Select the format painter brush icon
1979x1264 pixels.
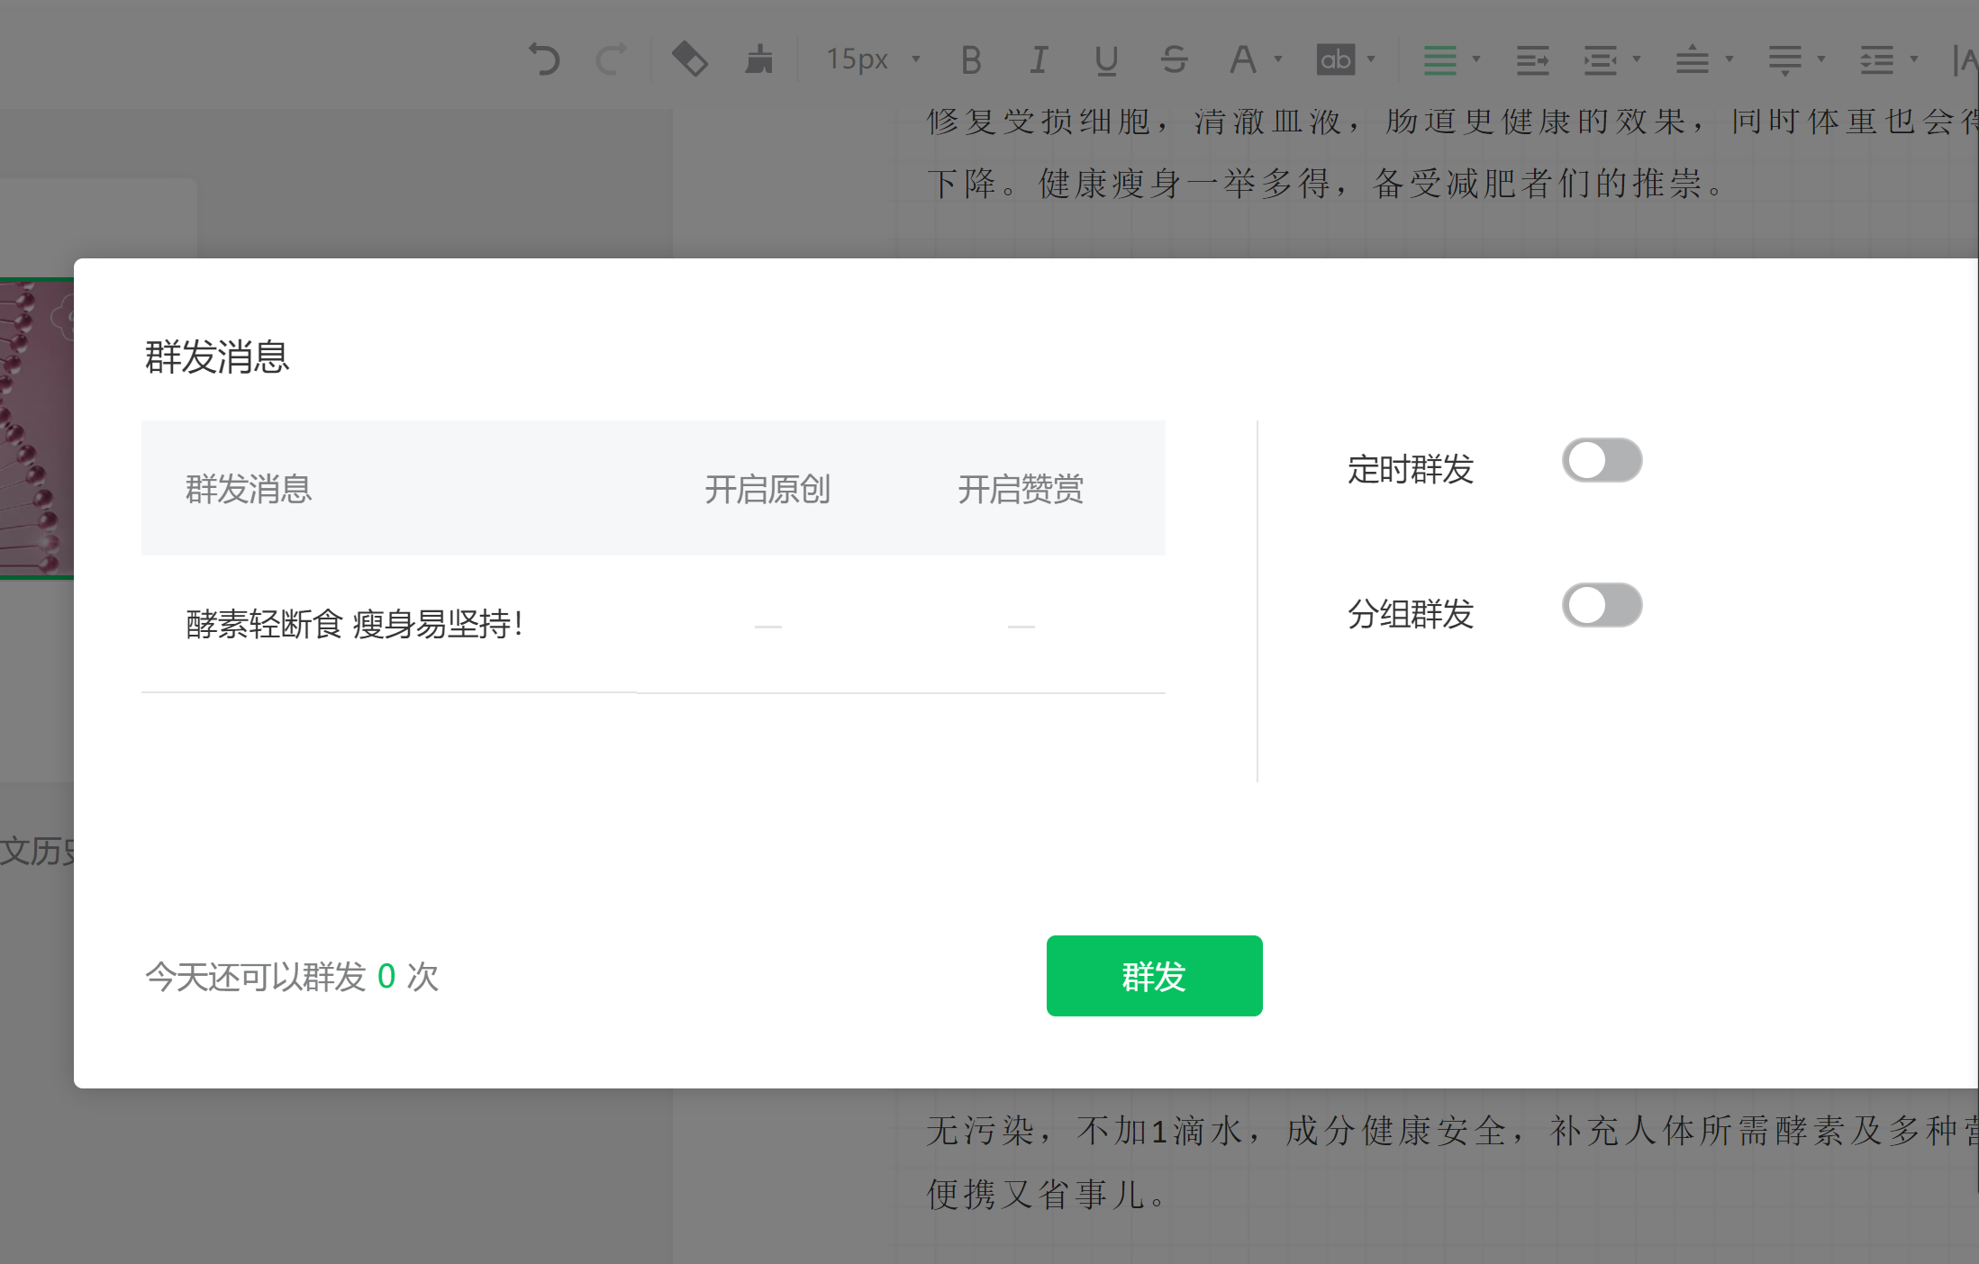click(759, 60)
